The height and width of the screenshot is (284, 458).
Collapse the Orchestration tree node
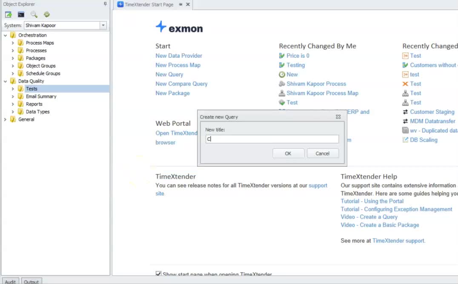click(5, 35)
